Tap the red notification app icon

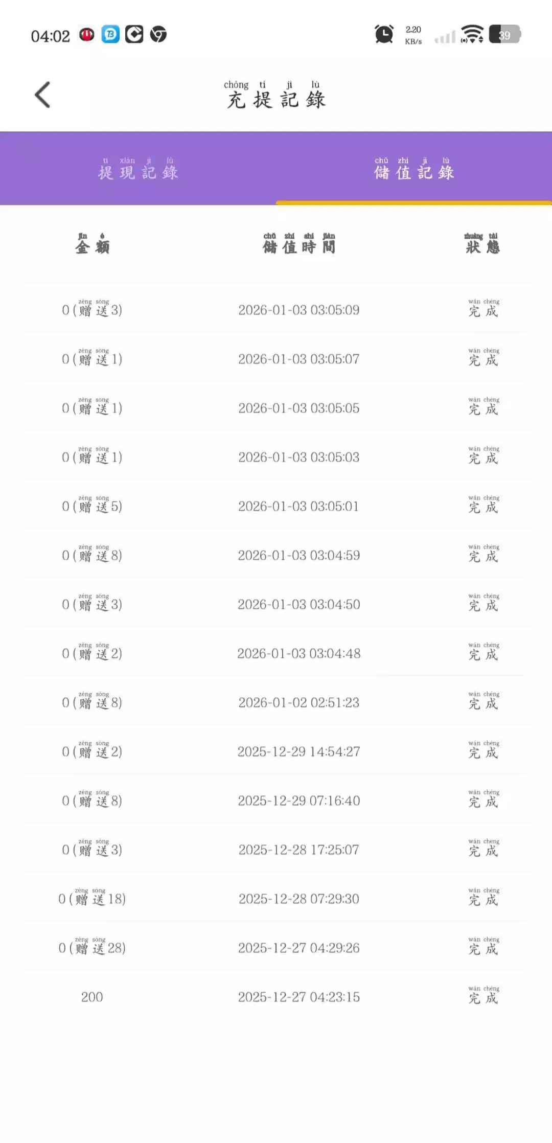tap(86, 34)
